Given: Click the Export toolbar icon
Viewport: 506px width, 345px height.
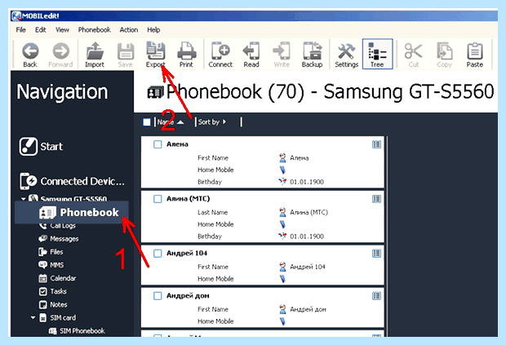Looking at the screenshot, I should click(156, 55).
